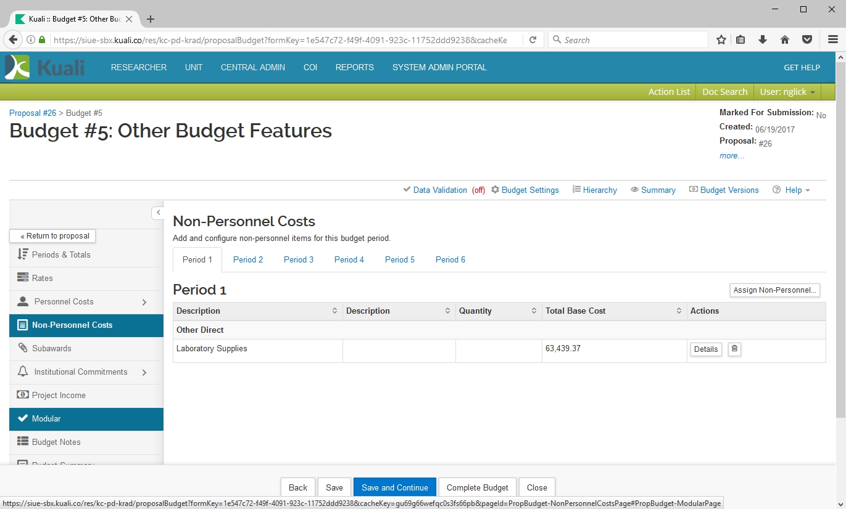Screen dimensions: 846x509
Task: Reload page with browser refresh icon
Action: pyautogui.click(x=533, y=40)
